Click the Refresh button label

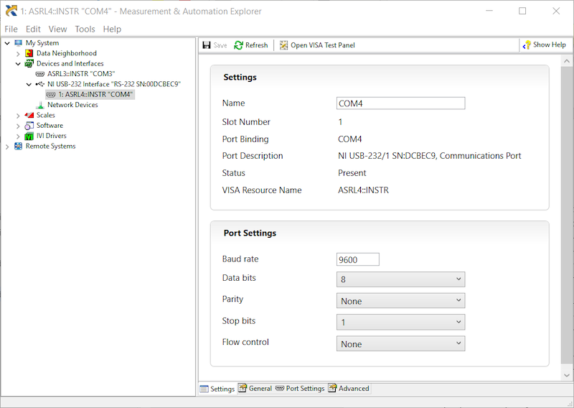tap(257, 45)
